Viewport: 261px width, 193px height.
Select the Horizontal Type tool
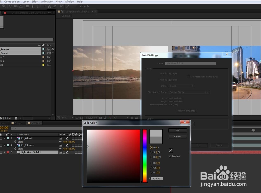[x=38, y=6]
